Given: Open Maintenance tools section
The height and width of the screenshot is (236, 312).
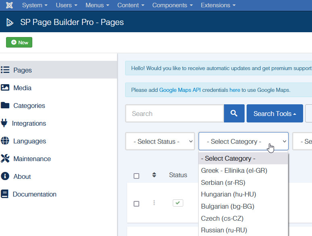Looking at the screenshot, I should pyautogui.click(x=32, y=159).
